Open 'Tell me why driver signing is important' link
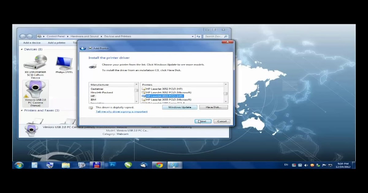368x193 pixels. pos(121,112)
